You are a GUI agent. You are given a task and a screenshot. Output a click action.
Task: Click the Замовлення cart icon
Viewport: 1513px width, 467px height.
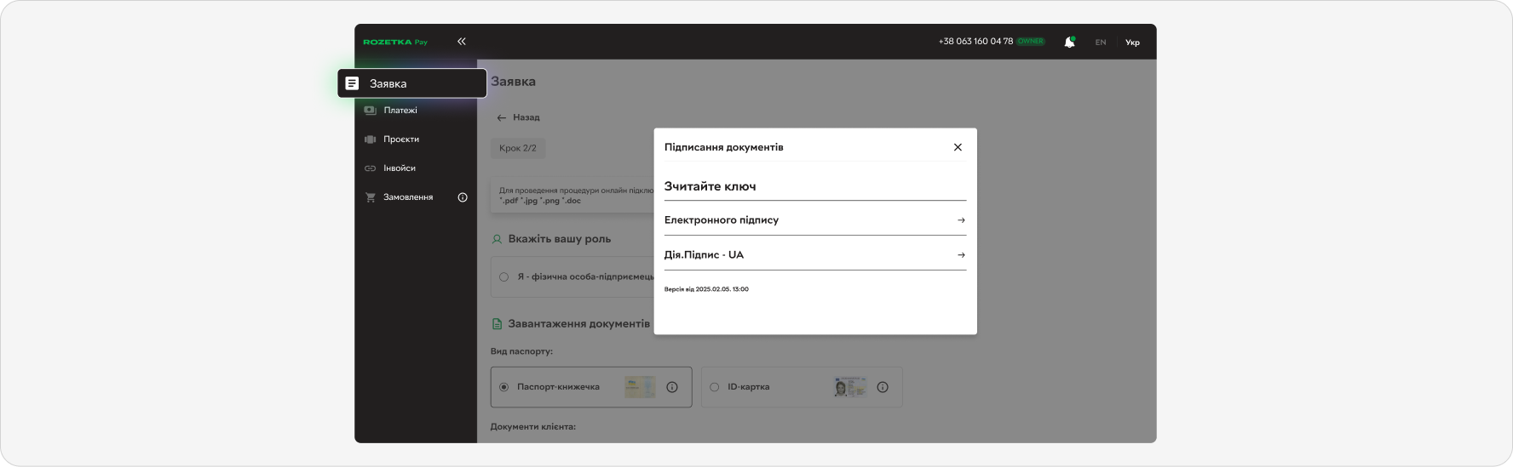370,197
